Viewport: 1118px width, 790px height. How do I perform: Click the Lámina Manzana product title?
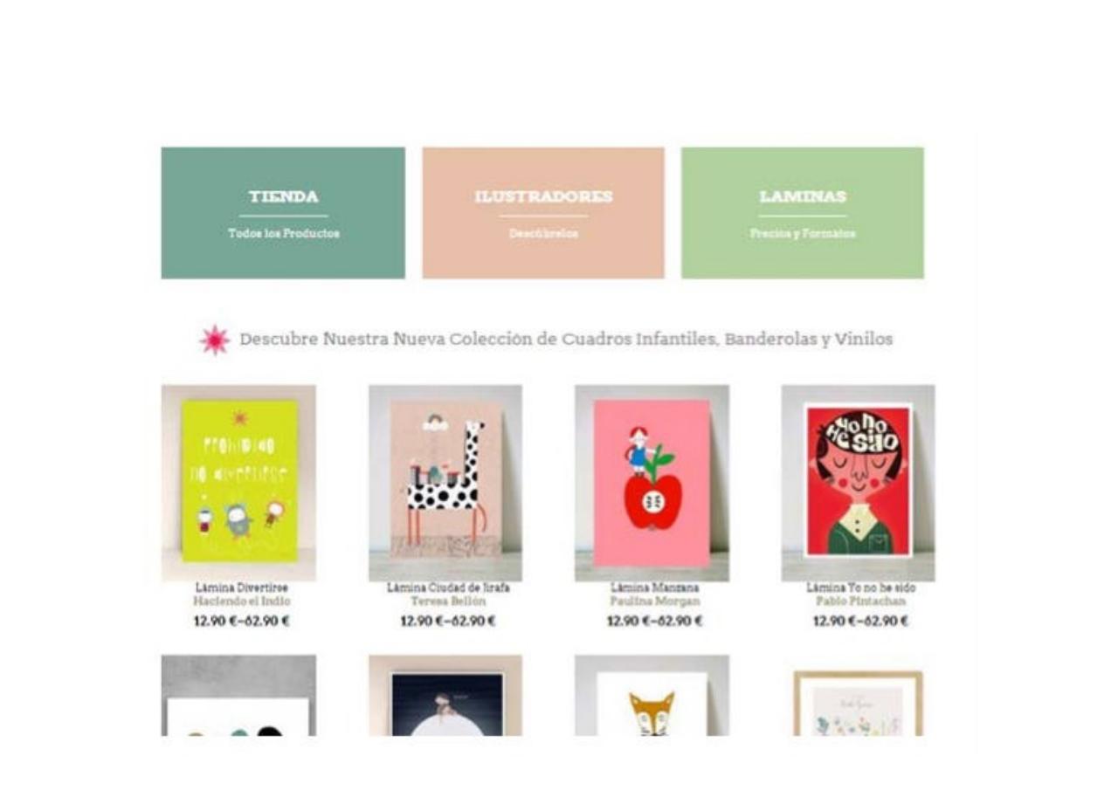point(654,588)
